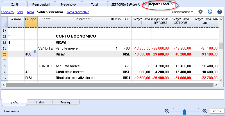Click the zoom out magnifier icon
Image resolution: width=225 pixels, height=116 pixels.
(167, 111)
